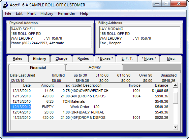The image size is (189, 139).
Task: Open the Routes tab
Action: [83, 59]
